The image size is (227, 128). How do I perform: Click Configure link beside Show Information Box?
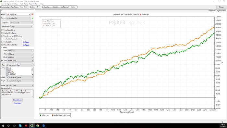coord(26,45)
